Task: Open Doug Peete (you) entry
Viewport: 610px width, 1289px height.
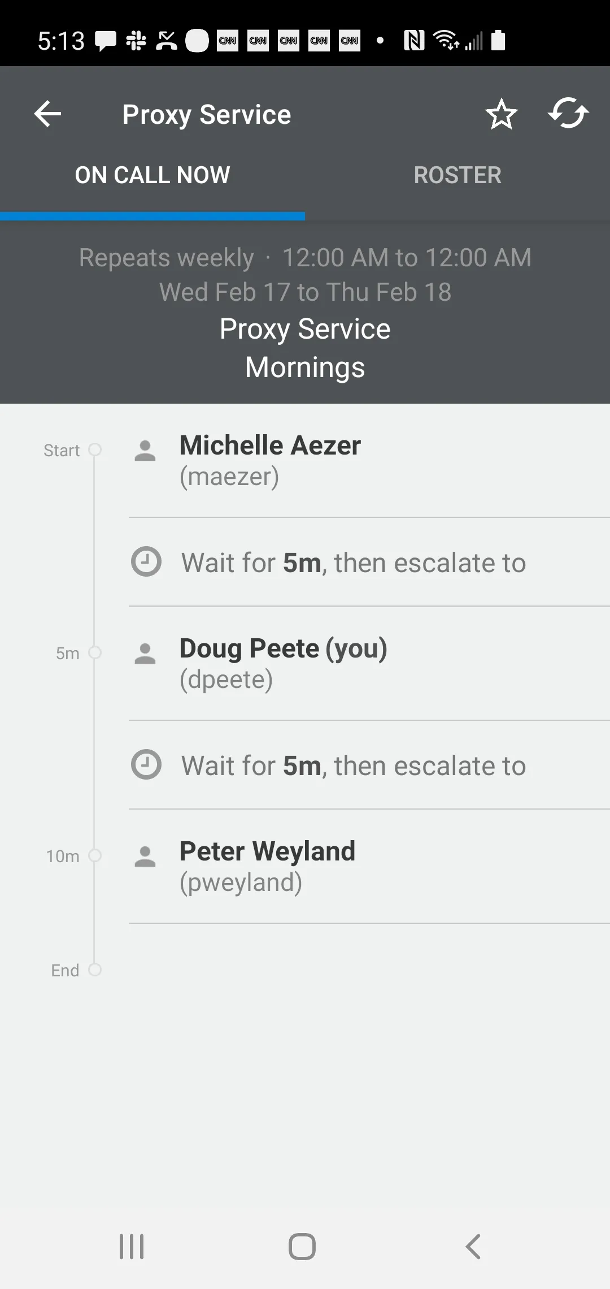Action: [283, 663]
